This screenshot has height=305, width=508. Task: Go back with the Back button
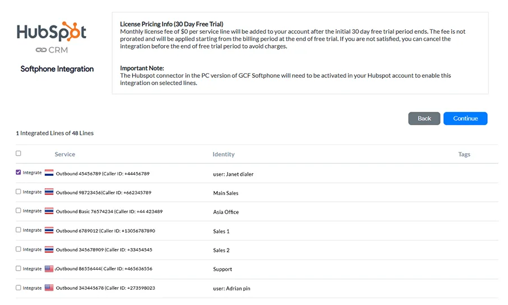424,118
